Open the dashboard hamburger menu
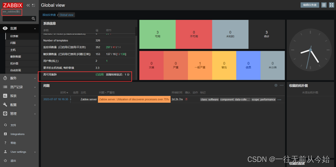Image resolution: width=336 pixels, height=167 pixels. 324,5
